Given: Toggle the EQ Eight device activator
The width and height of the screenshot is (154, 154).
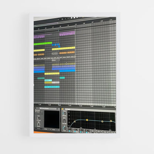Looking at the screenshot, I should tap(63, 109).
